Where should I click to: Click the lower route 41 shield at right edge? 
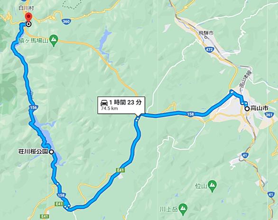[270, 195]
